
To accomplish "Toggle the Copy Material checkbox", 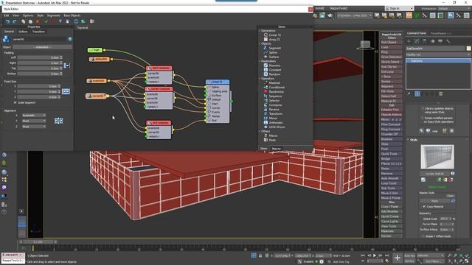I will [424, 207].
